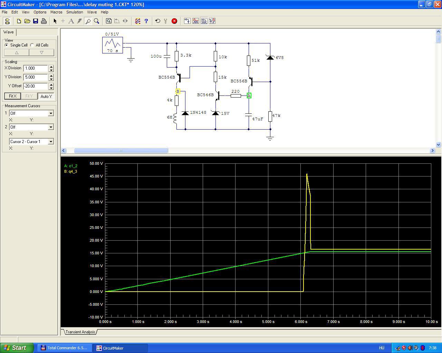Click the red shield security tray icon
442x353 pixels.
pyautogui.click(x=404, y=348)
